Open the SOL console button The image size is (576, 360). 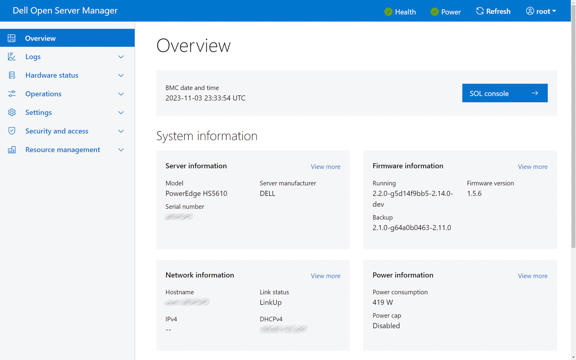[505, 93]
